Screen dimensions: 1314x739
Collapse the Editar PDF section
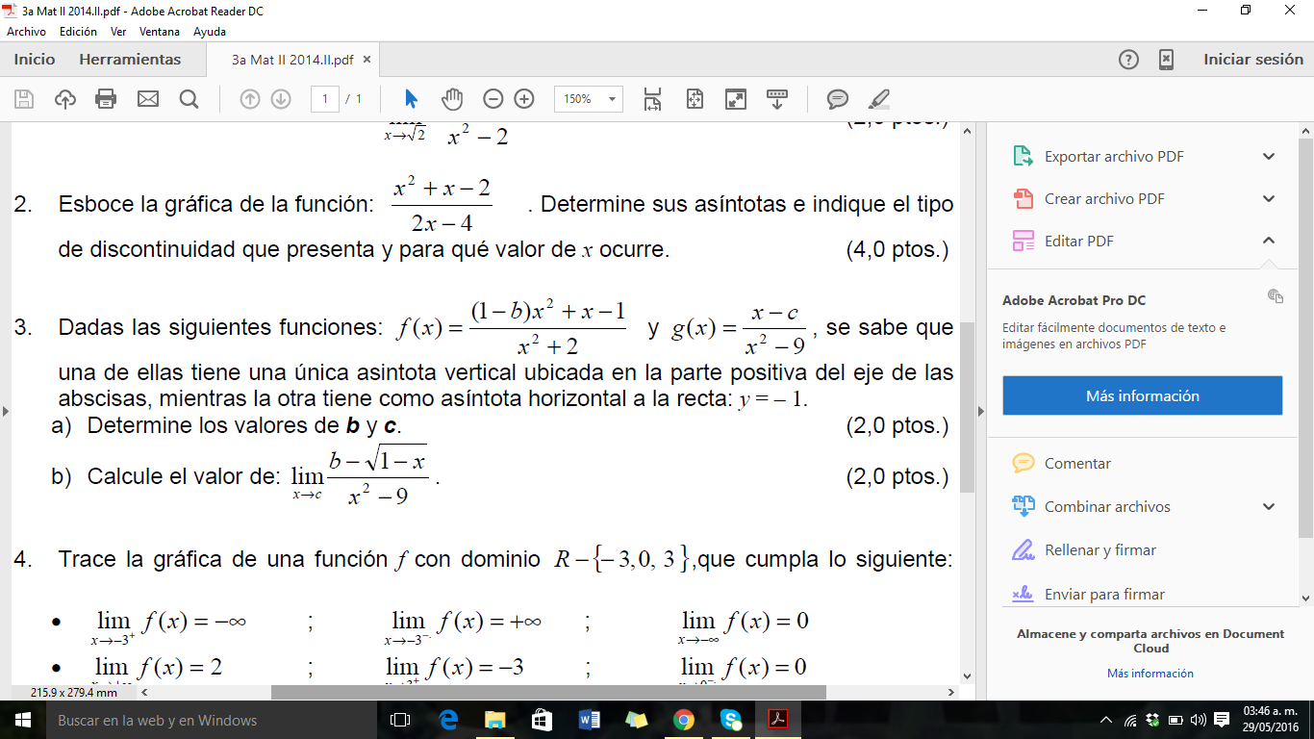1268,241
